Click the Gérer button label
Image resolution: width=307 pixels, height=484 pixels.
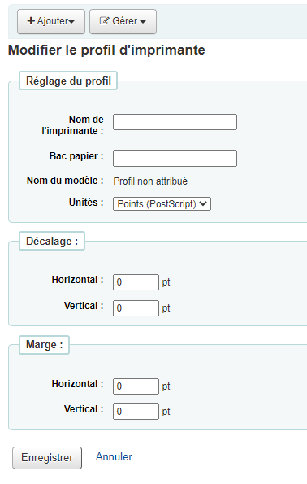coord(124,21)
